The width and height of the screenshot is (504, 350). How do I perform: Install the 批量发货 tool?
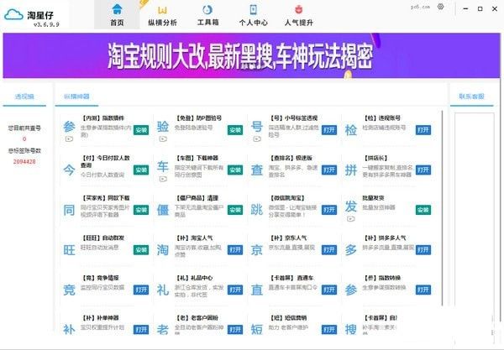(x=423, y=210)
